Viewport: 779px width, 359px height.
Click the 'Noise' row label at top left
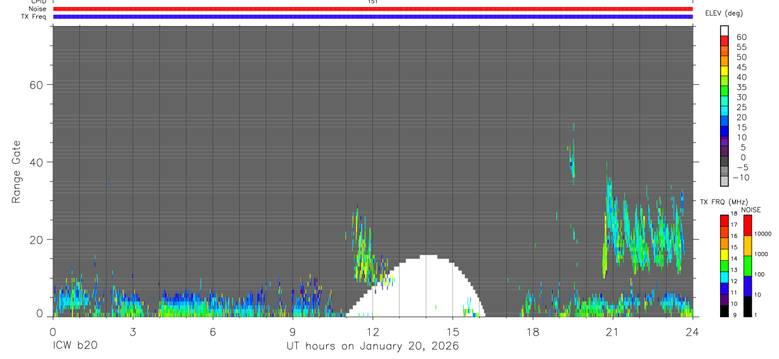(x=38, y=9)
